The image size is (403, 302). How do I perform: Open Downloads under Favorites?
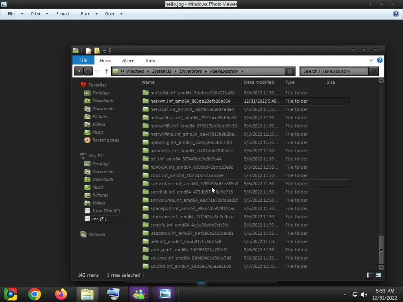tap(99, 101)
